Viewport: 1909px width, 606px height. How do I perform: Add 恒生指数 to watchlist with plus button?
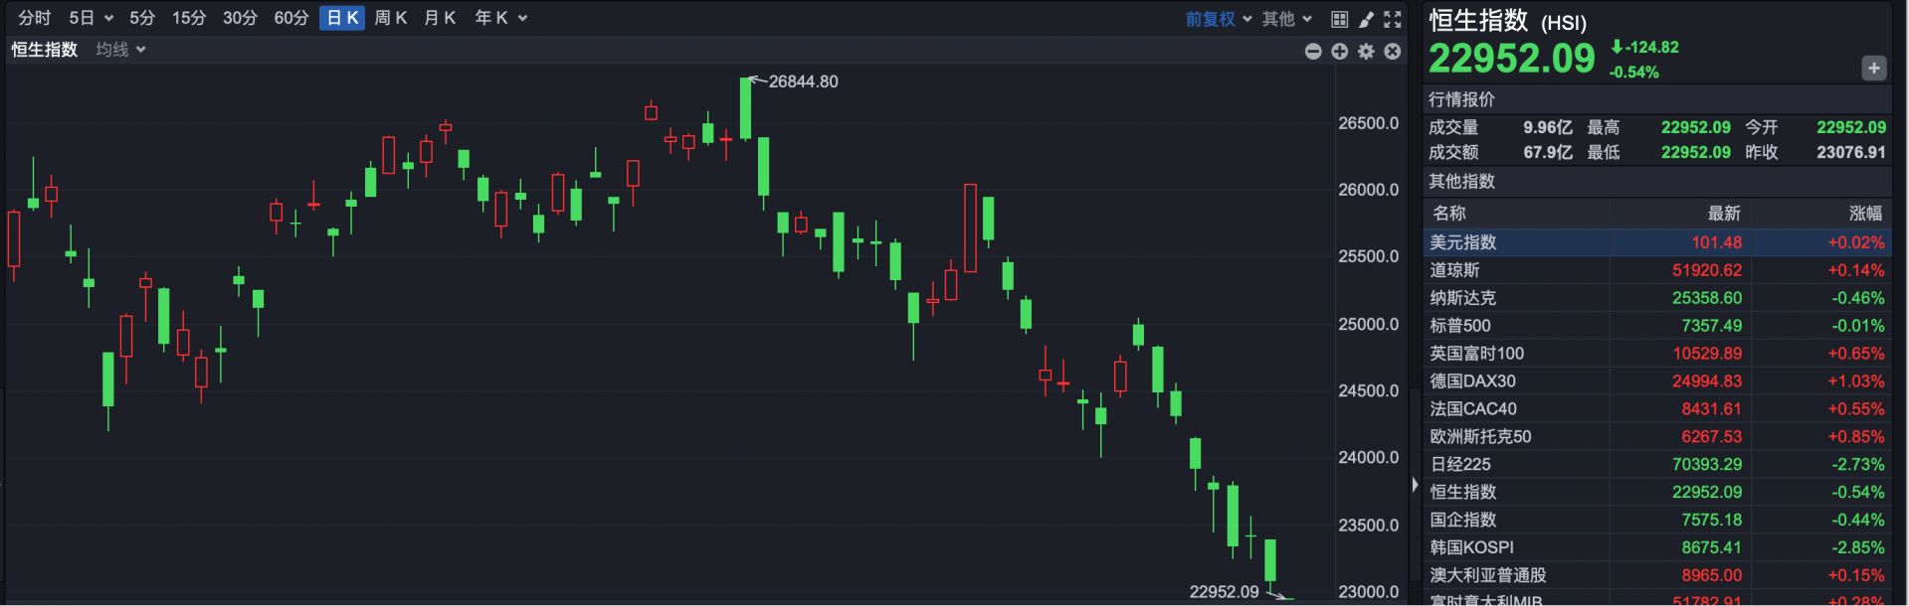pyautogui.click(x=1874, y=69)
